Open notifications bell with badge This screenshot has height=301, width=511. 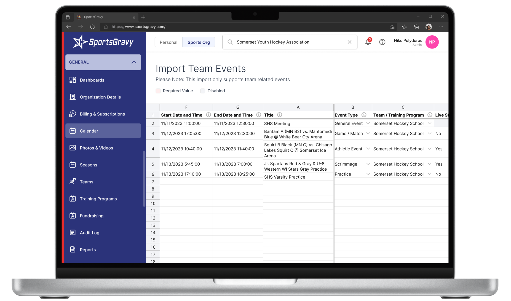coord(368,42)
